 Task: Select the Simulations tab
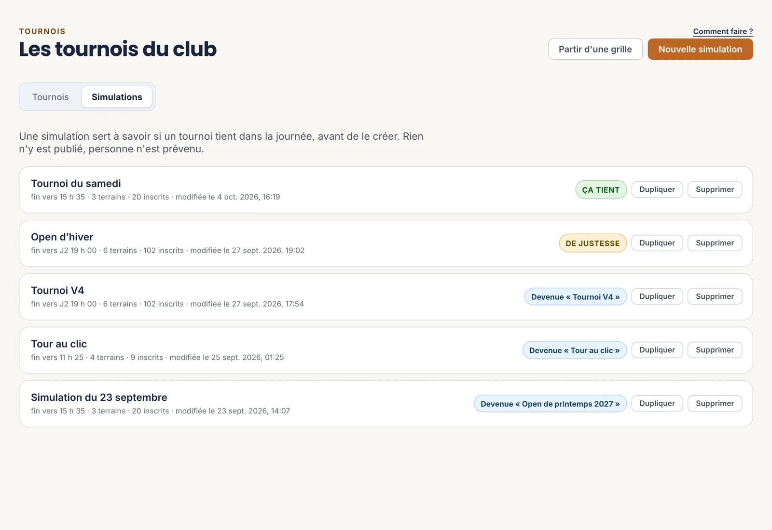tap(117, 97)
